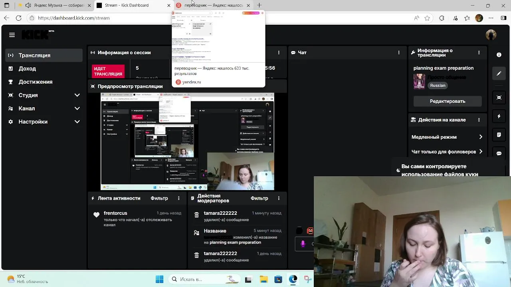Viewport: 511px width, 287px height.
Task: Open options menu for Лента активности
Action: [179, 198]
